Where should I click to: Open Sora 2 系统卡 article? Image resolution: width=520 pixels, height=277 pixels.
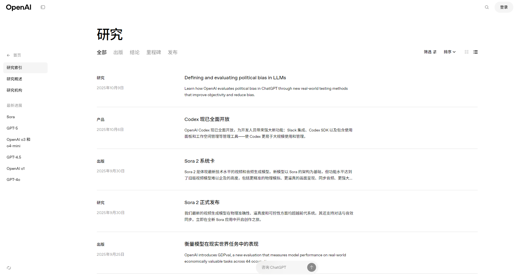pos(199,161)
